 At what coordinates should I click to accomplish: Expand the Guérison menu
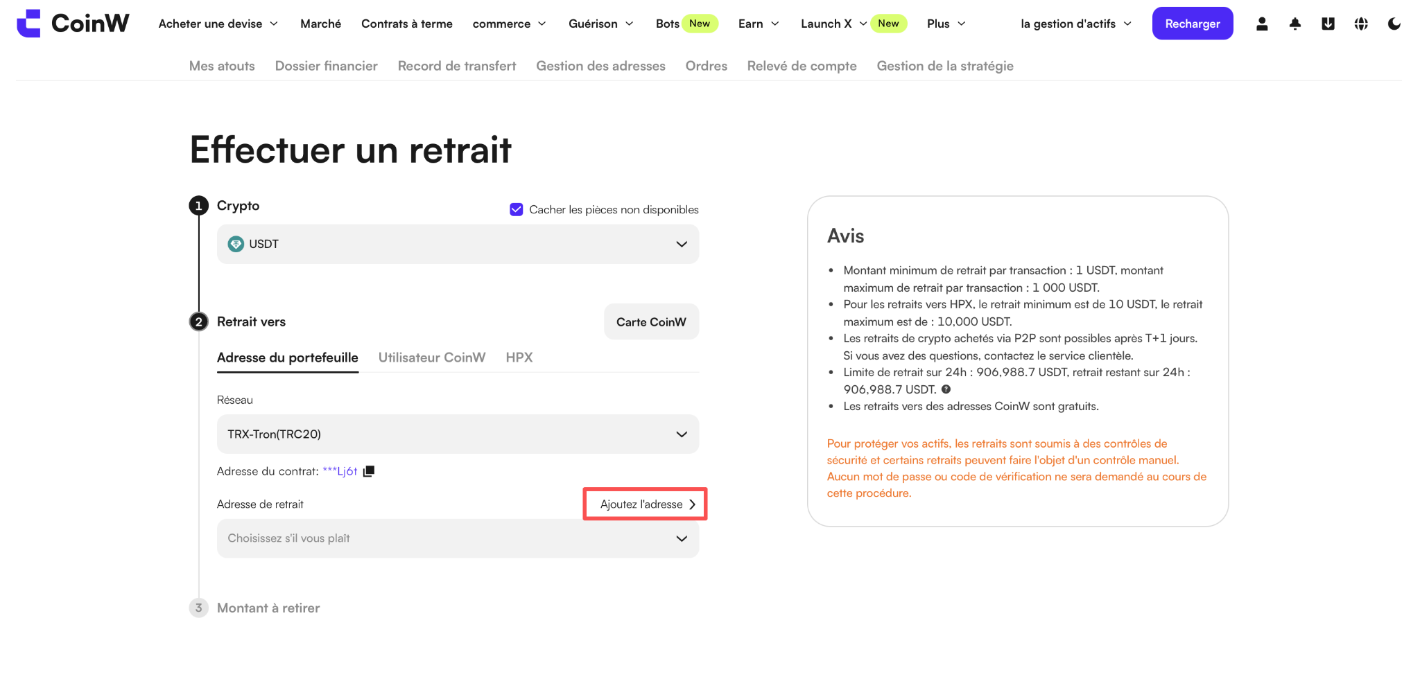tap(601, 24)
